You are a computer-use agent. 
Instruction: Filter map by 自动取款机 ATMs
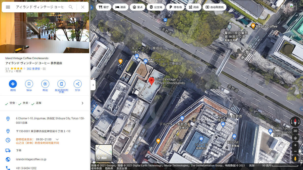[215, 7]
